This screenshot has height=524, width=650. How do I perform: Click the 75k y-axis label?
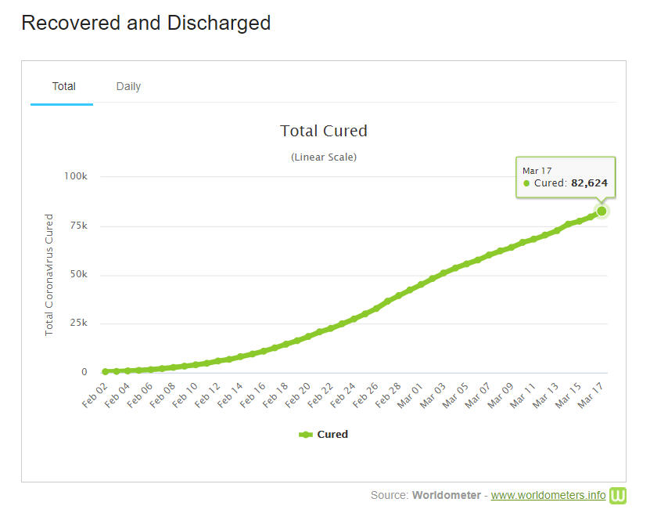[x=77, y=226]
